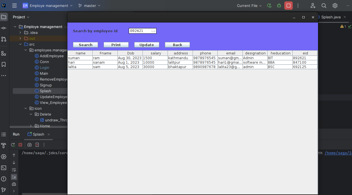Click the Back button
Image resolution: width=352 pixels, height=195 pixels.
click(x=177, y=45)
